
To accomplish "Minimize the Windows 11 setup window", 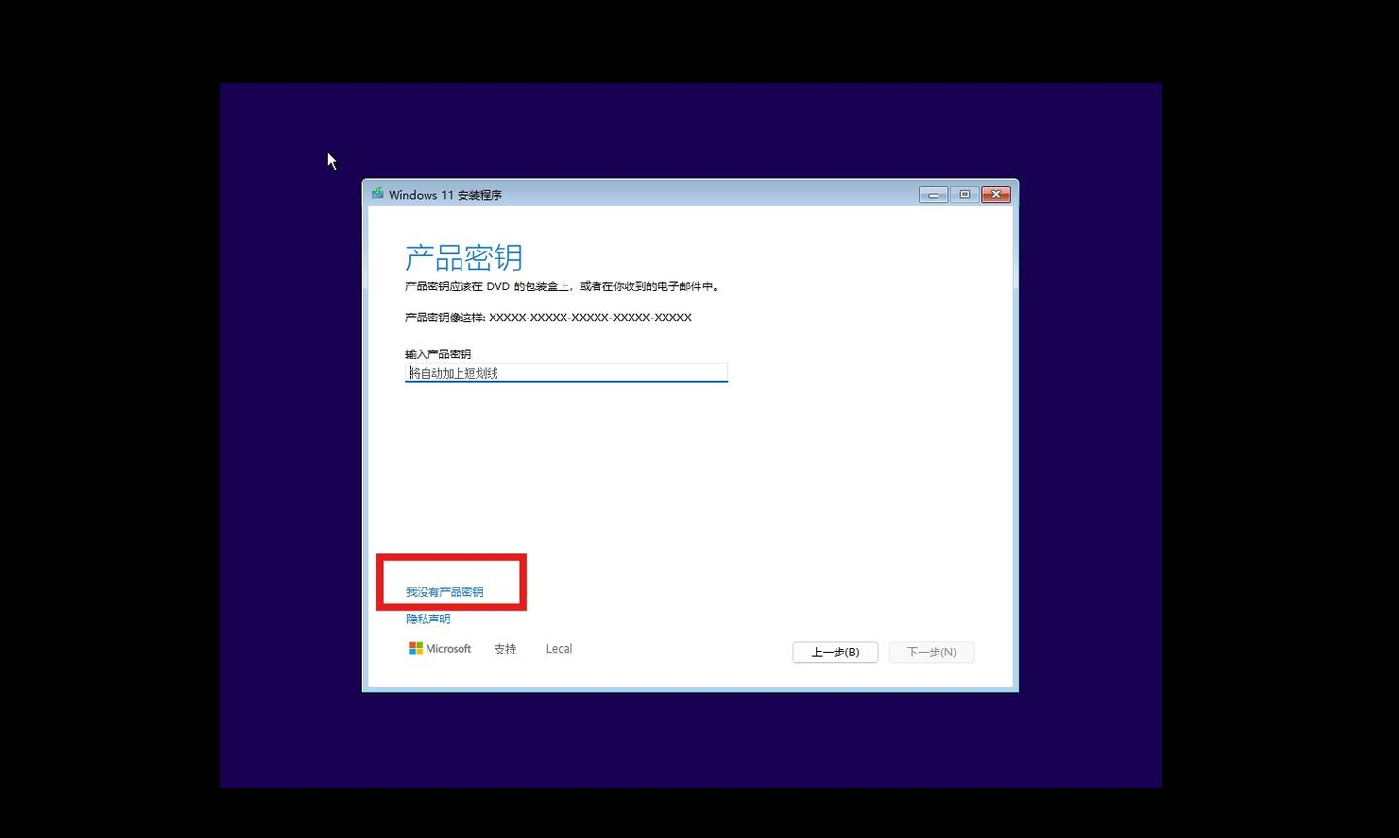I will point(933,195).
